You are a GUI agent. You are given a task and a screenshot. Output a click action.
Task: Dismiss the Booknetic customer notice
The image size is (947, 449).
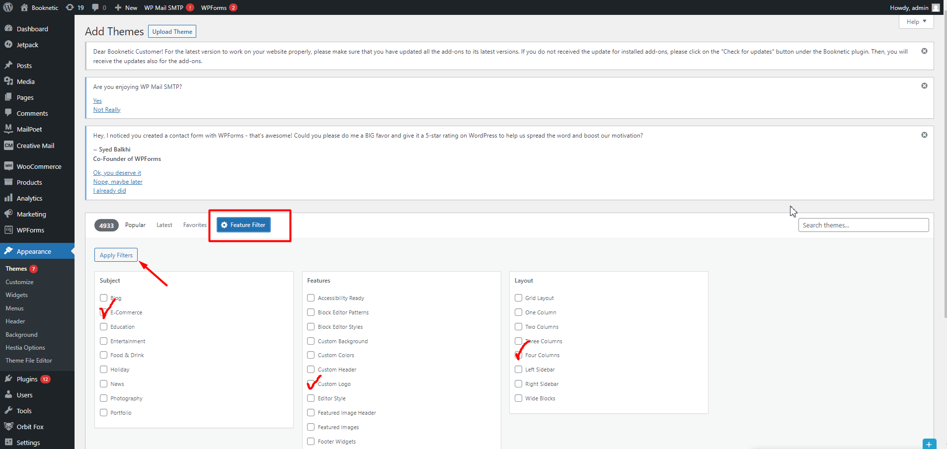924,51
